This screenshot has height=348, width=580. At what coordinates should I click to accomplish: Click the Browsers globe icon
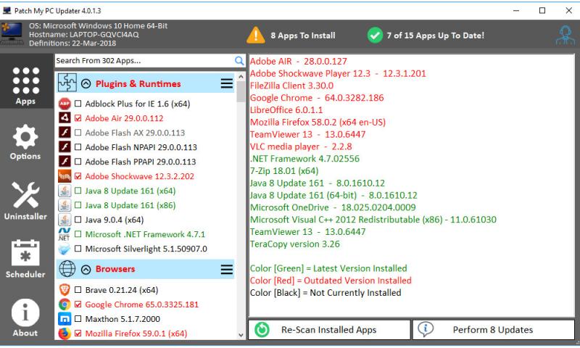pyautogui.click(x=67, y=269)
